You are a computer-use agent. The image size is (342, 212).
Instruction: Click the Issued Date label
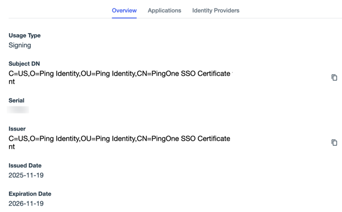tap(25, 165)
